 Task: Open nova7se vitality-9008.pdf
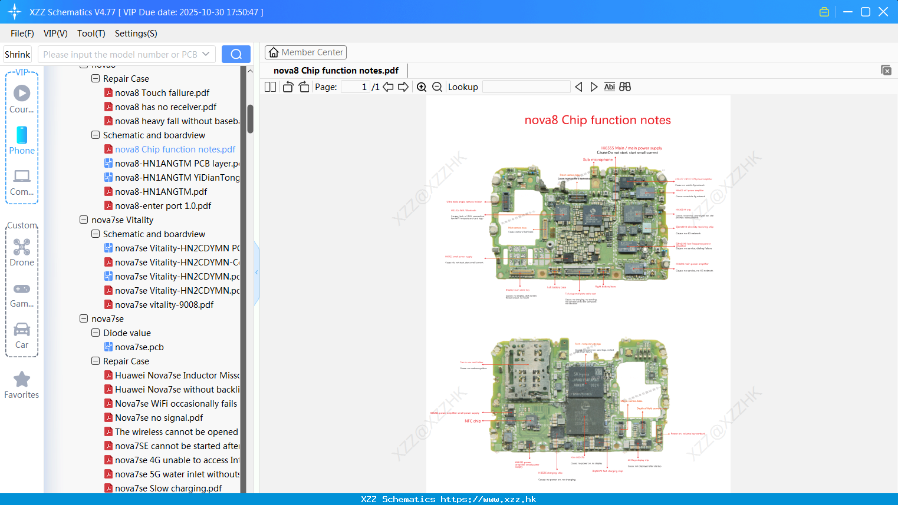[165, 304]
